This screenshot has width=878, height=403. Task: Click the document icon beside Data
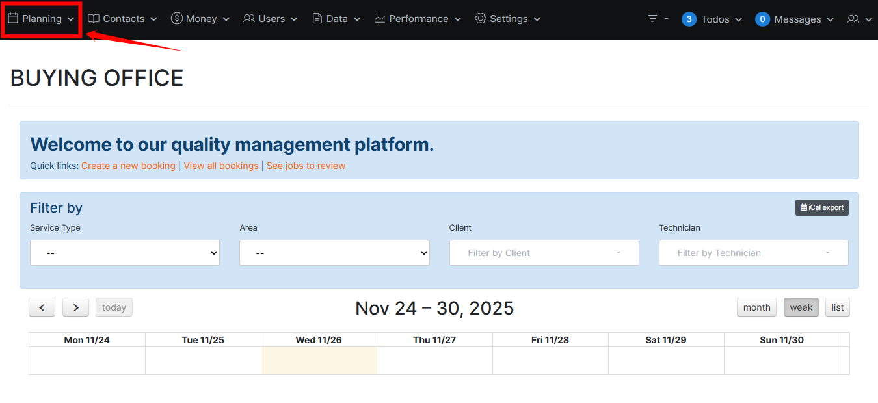[317, 19]
